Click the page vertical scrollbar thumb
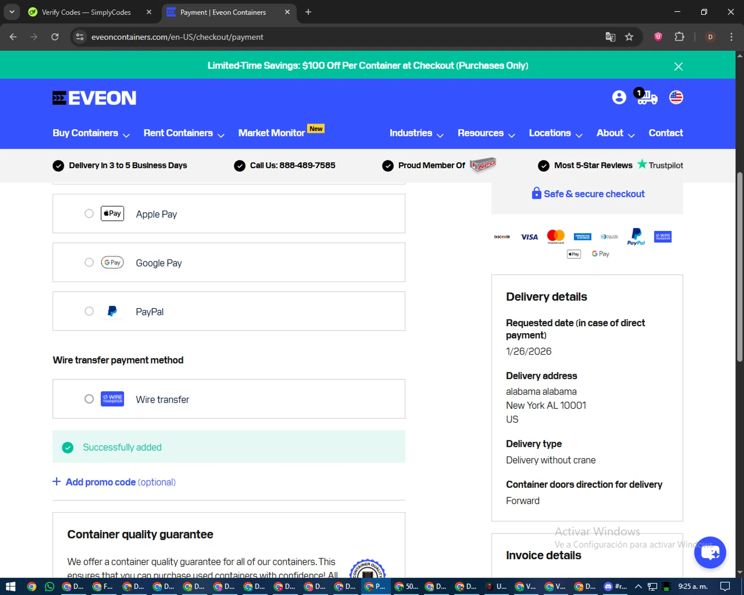 click(740, 267)
